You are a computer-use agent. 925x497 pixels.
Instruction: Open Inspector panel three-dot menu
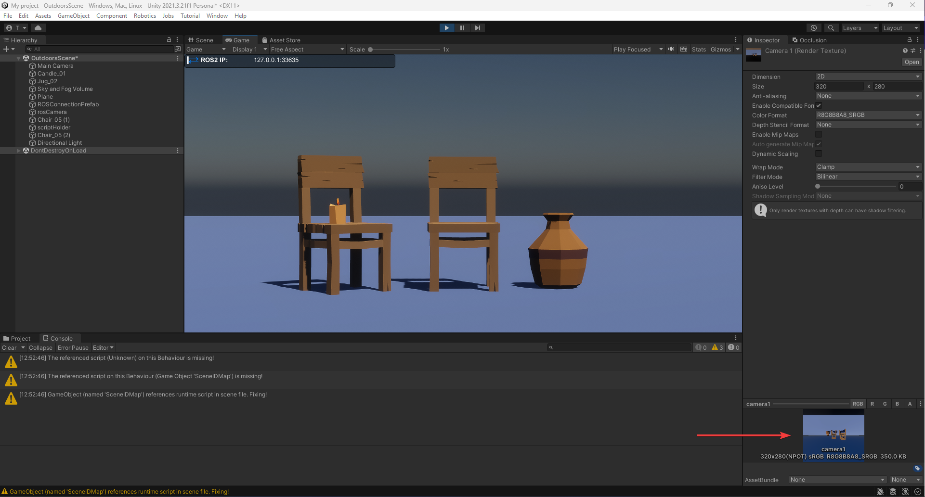pos(918,40)
